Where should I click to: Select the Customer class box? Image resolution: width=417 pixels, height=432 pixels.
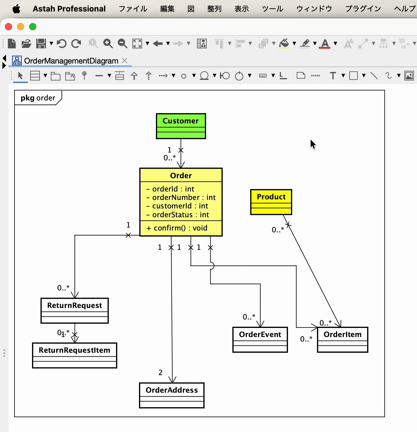(x=181, y=126)
